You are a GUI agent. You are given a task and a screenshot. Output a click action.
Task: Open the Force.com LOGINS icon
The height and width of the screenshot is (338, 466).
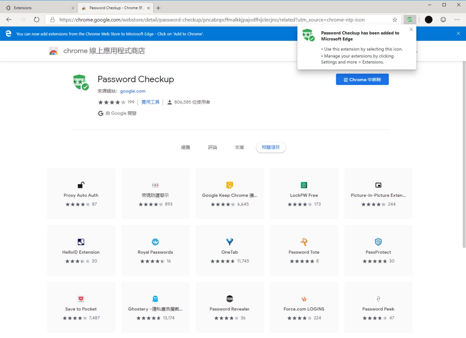click(x=304, y=299)
